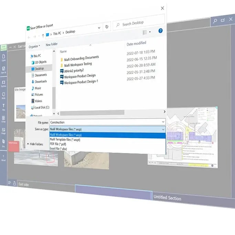Select Nialli Workspace Testing folder
Image resolution: width=235 pixels, height=235 pixels.
point(76,65)
